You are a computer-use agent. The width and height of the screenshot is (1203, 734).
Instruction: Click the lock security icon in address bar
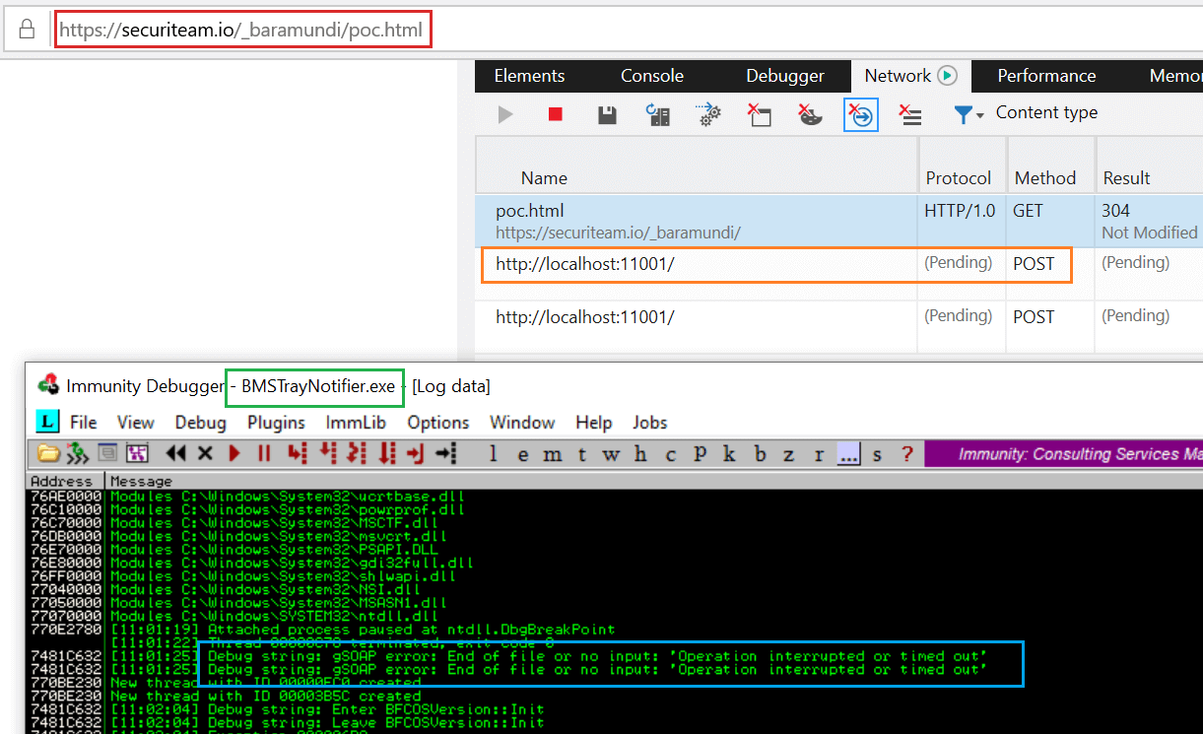tap(27, 30)
